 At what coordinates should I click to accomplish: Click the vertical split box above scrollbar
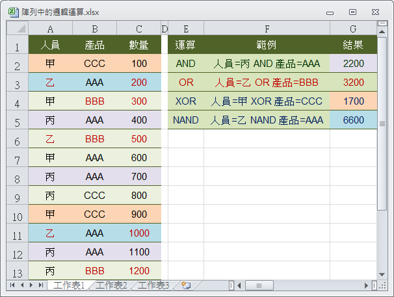[382, 23]
